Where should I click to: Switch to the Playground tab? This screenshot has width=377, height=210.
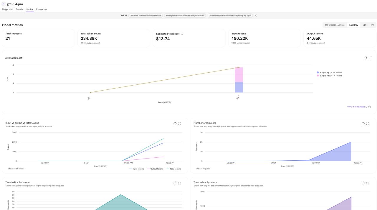(7, 9)
